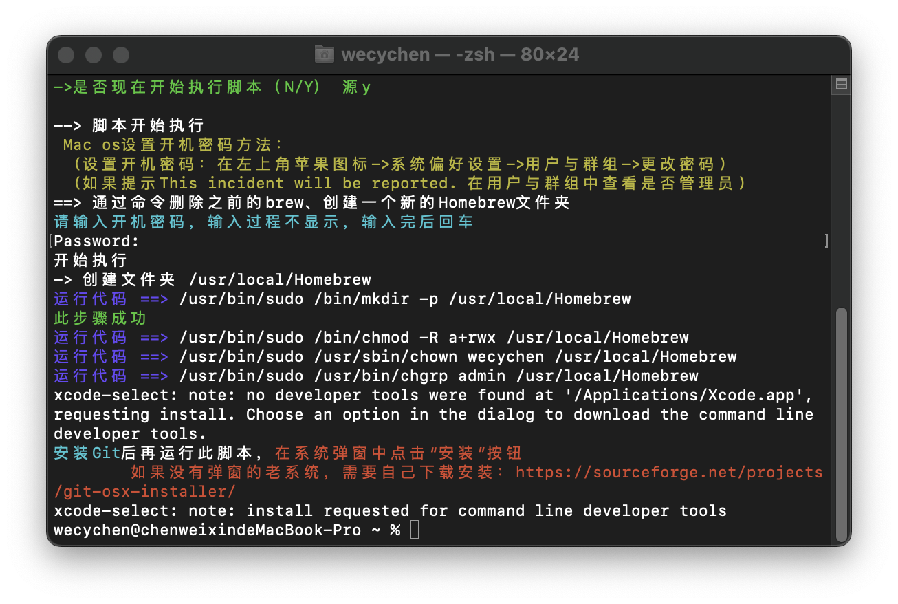This screenshot has height=604, width=898.
Task: Click the window title 'wecychen — -zsh — 80×24'
Action: point(460,54)
